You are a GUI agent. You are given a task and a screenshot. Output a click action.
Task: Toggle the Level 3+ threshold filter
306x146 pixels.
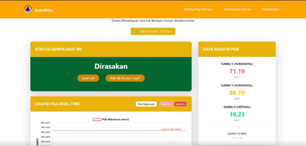click(166, 104)
